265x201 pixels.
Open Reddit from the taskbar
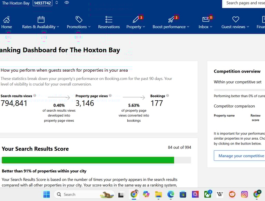click(x=232, y=194)
